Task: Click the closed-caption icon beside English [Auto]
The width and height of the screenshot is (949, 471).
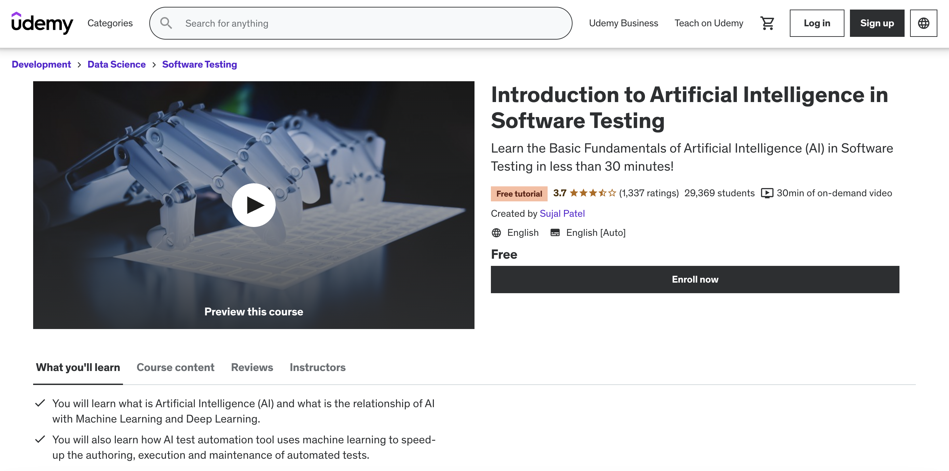Action: (555, 232)
